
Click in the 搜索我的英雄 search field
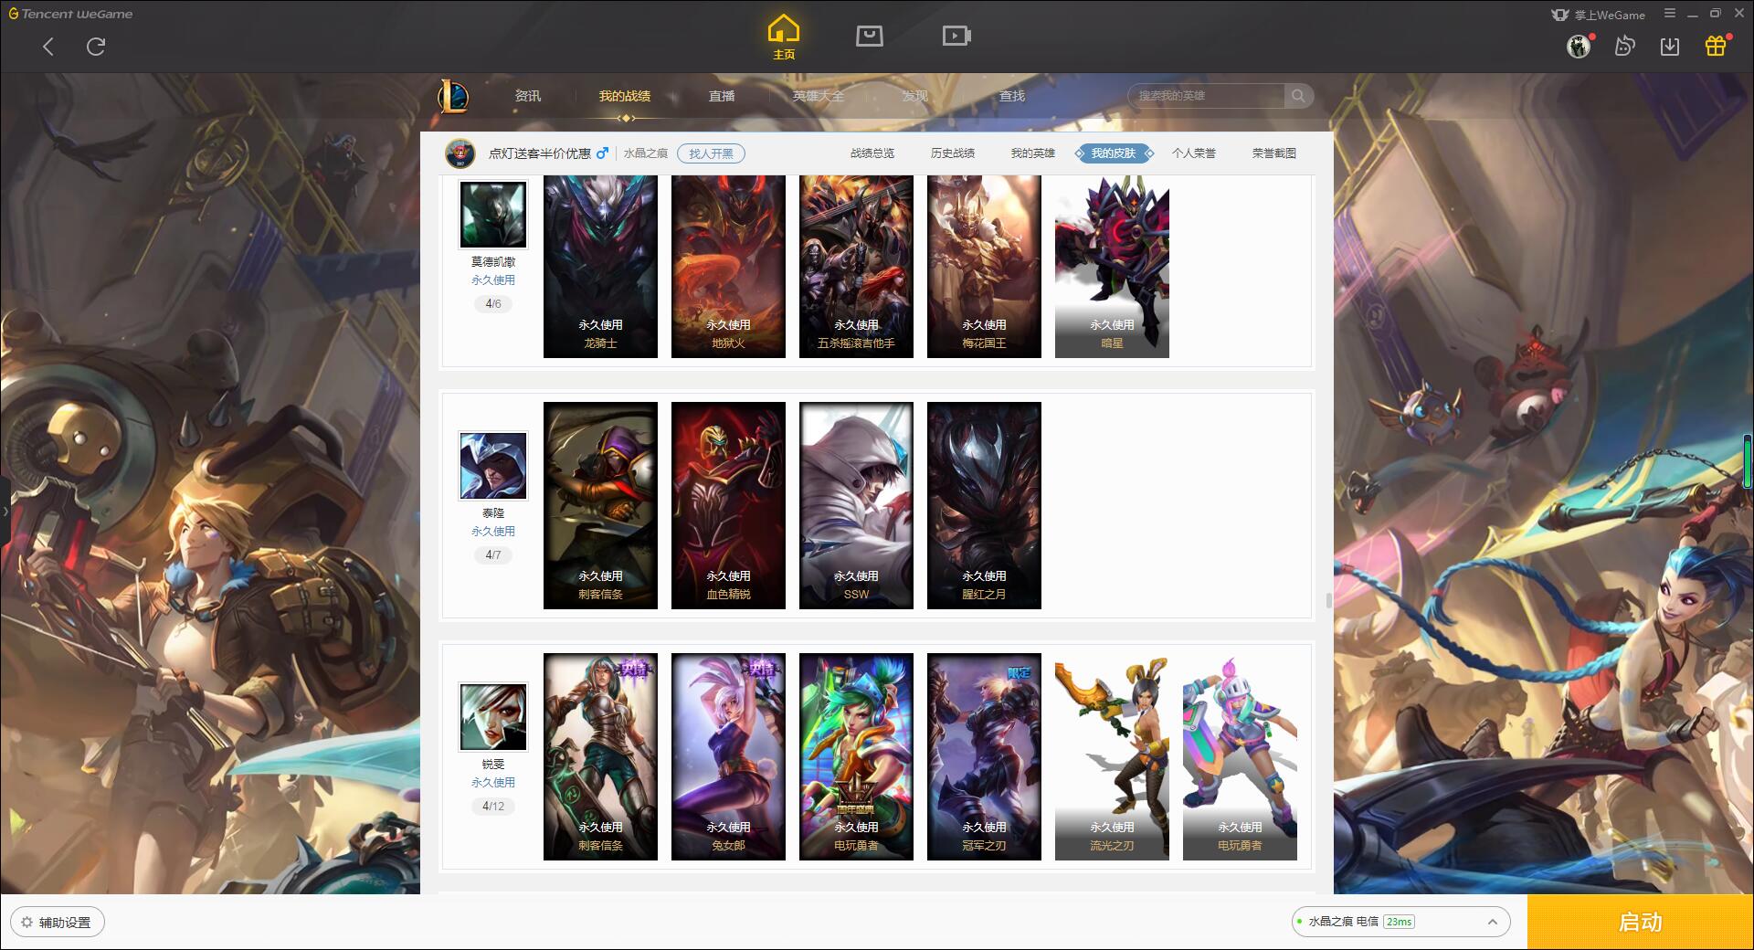click(1208, 96)
